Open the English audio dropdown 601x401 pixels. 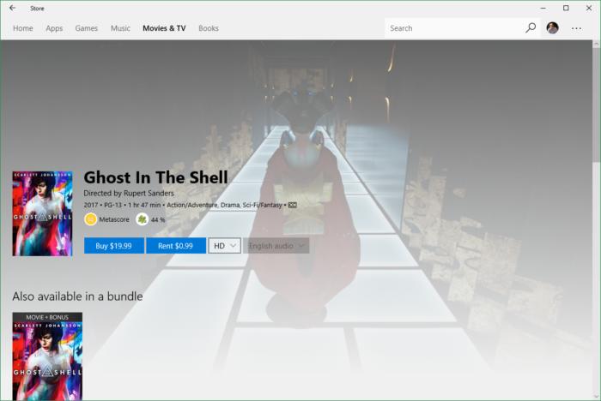[x=276, y=246]
